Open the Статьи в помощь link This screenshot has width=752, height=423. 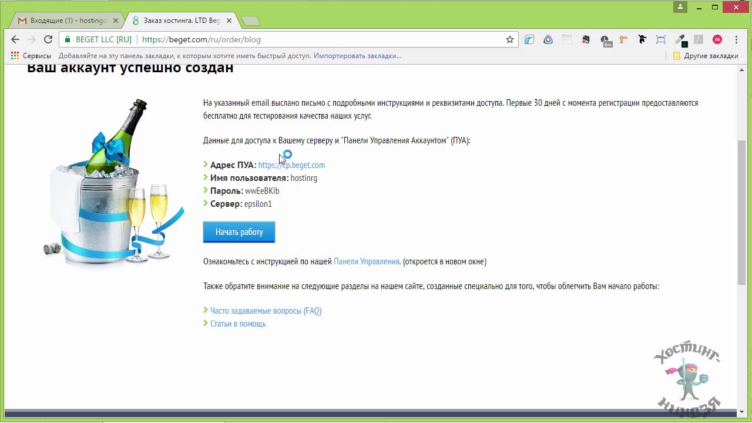(238, 324)
